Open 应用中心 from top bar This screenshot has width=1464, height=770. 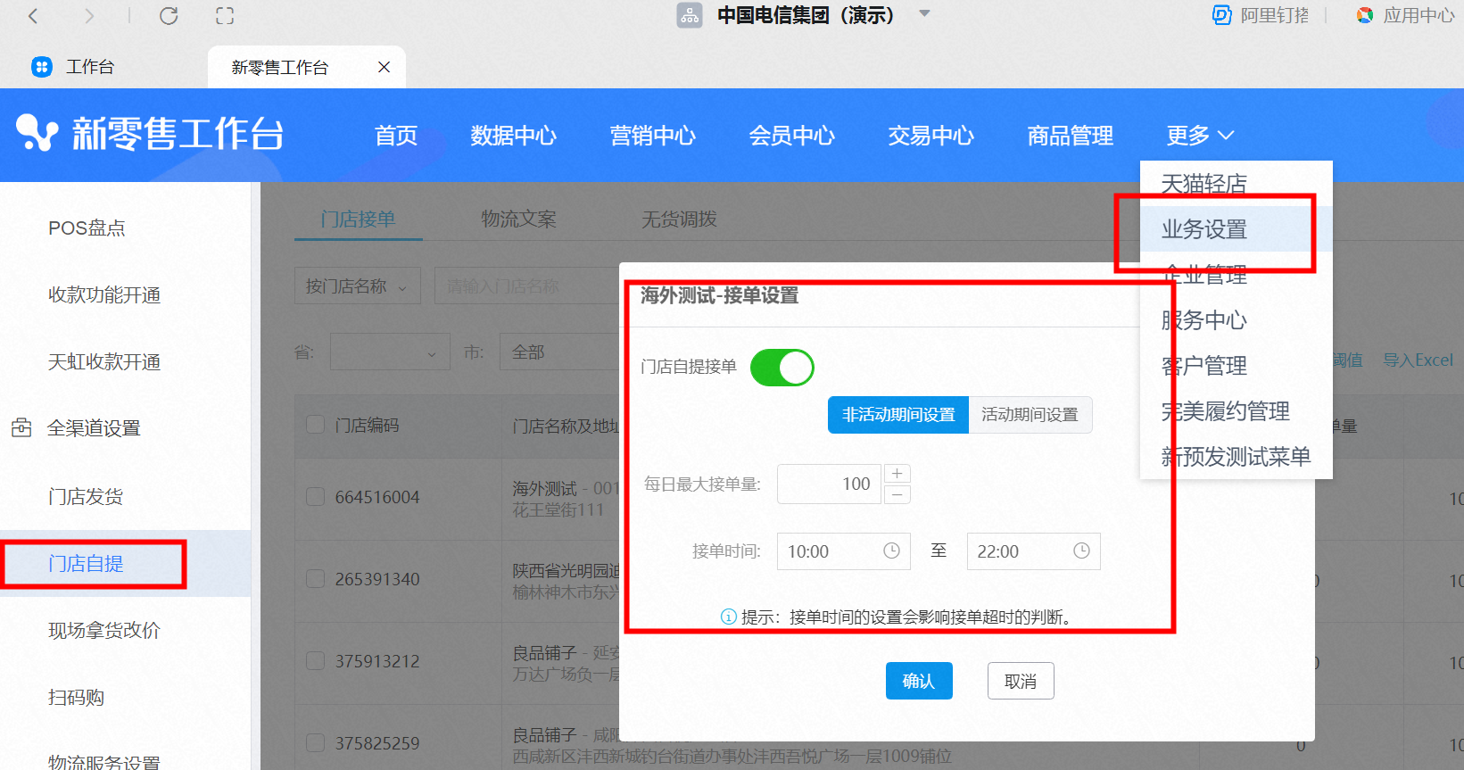click(1406, 15)
